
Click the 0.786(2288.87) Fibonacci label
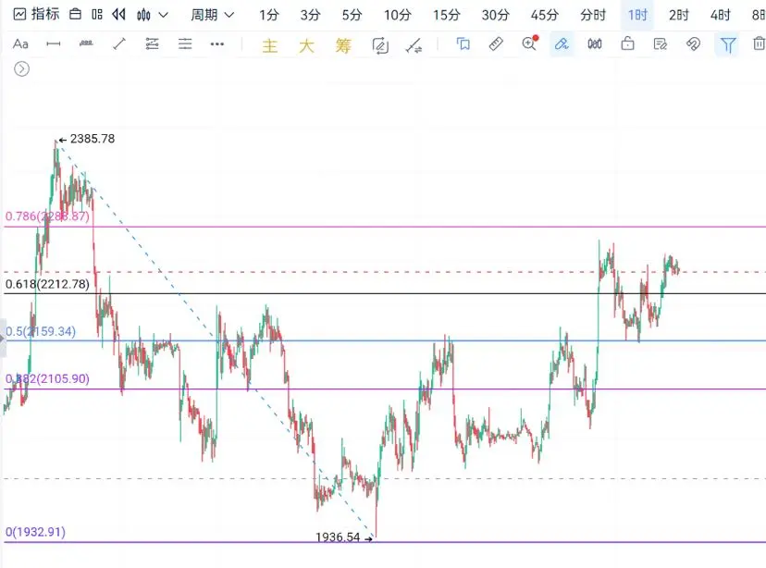point(47,216)
